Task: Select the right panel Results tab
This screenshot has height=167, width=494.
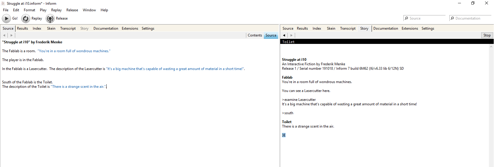Action: (302, 28)
